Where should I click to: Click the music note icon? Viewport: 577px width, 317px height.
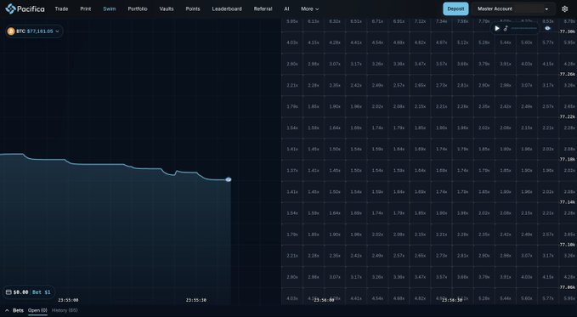pyautogui.click(x=506, y=28)
